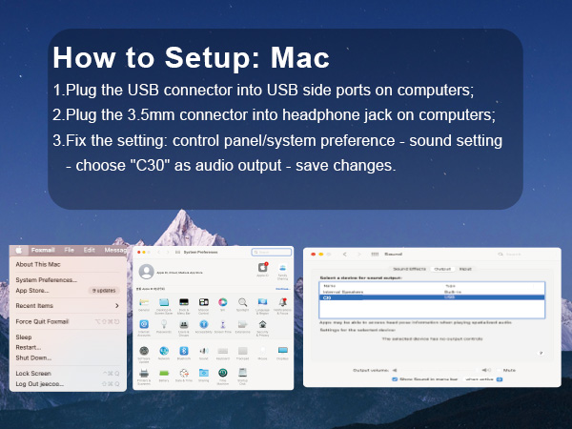The height and width of the screenshot is (429, 572).
Task: Switch to the Input tab
Action: [465, 269]
